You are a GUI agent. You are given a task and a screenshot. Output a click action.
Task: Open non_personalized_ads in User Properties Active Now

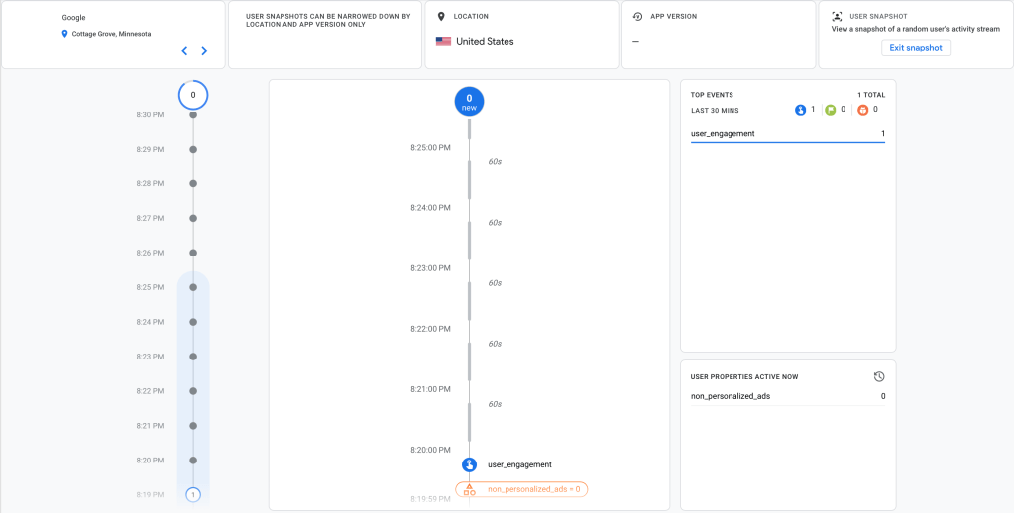(x=731, y=396)
